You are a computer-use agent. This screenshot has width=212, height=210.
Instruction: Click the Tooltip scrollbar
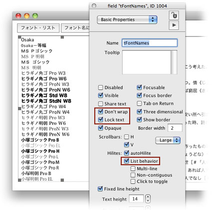click(x=174, y=62)
